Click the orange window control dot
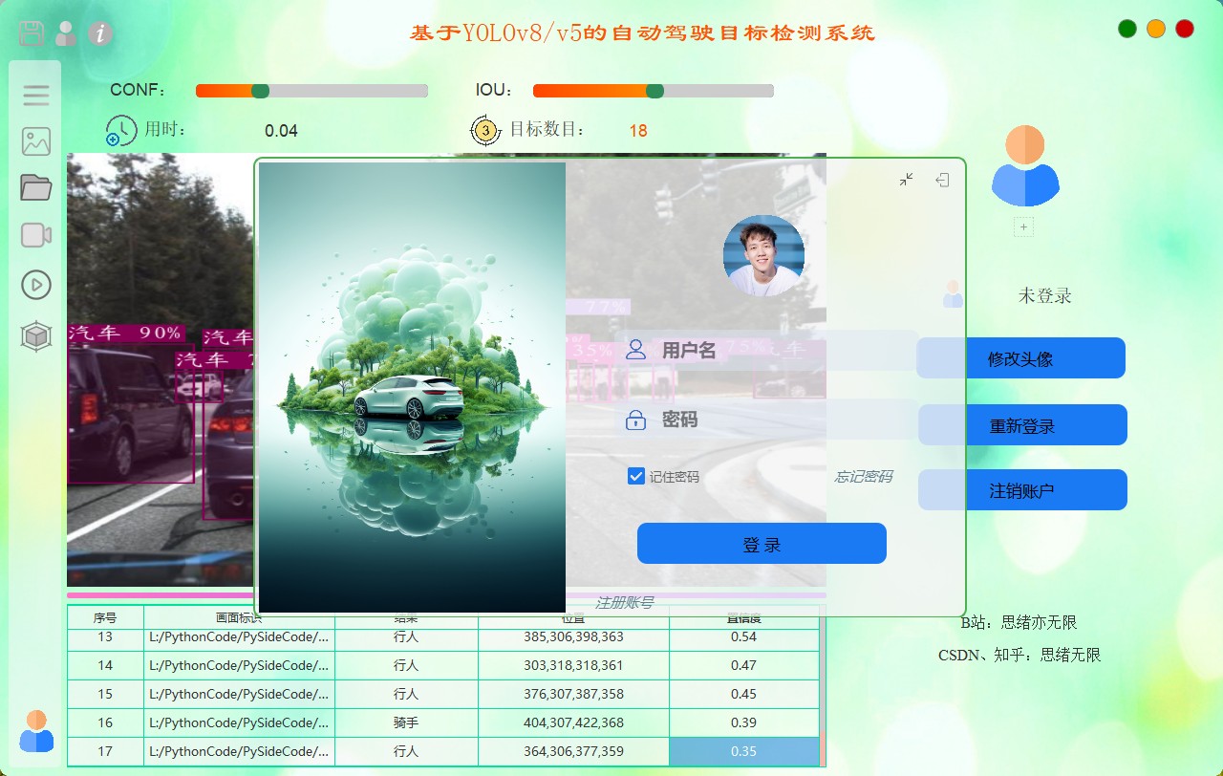Viewport: 1223px width, 776px height. 1156,29
